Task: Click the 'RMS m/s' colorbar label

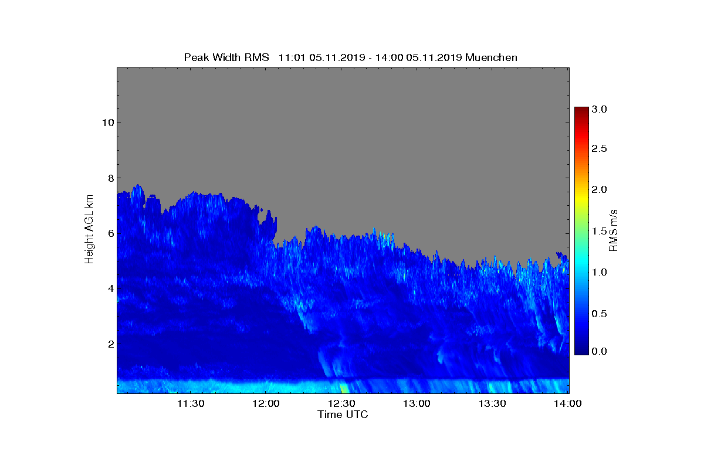Action: point(613,229)
